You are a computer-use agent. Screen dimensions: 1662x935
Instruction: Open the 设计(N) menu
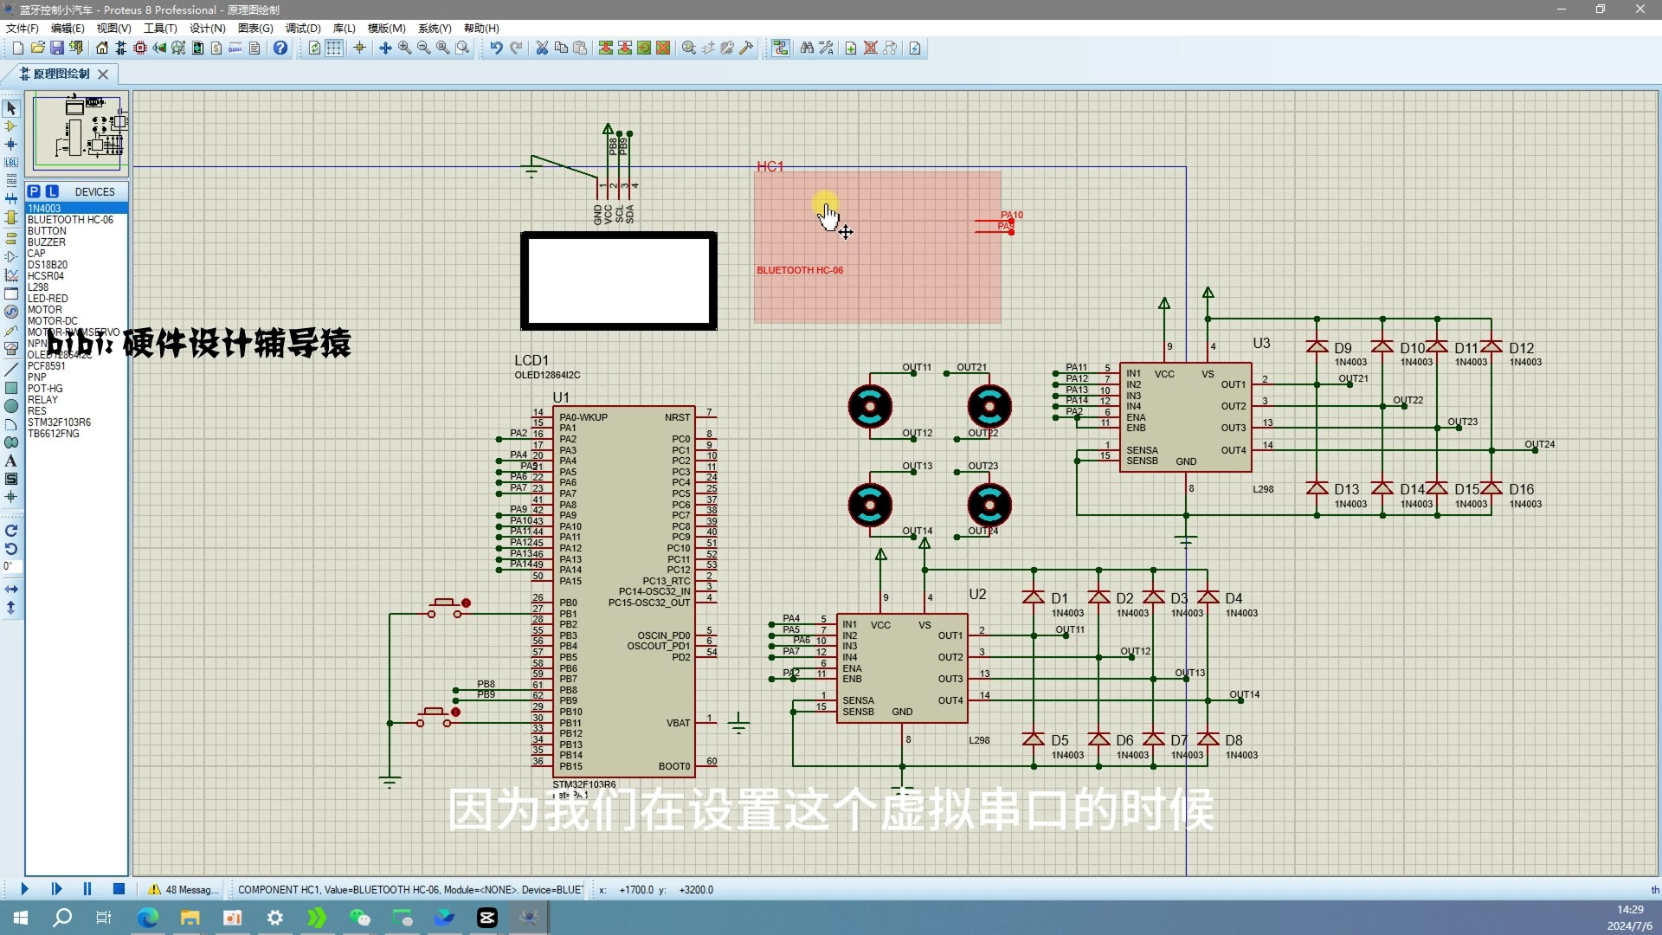click(x=207, y=29)
